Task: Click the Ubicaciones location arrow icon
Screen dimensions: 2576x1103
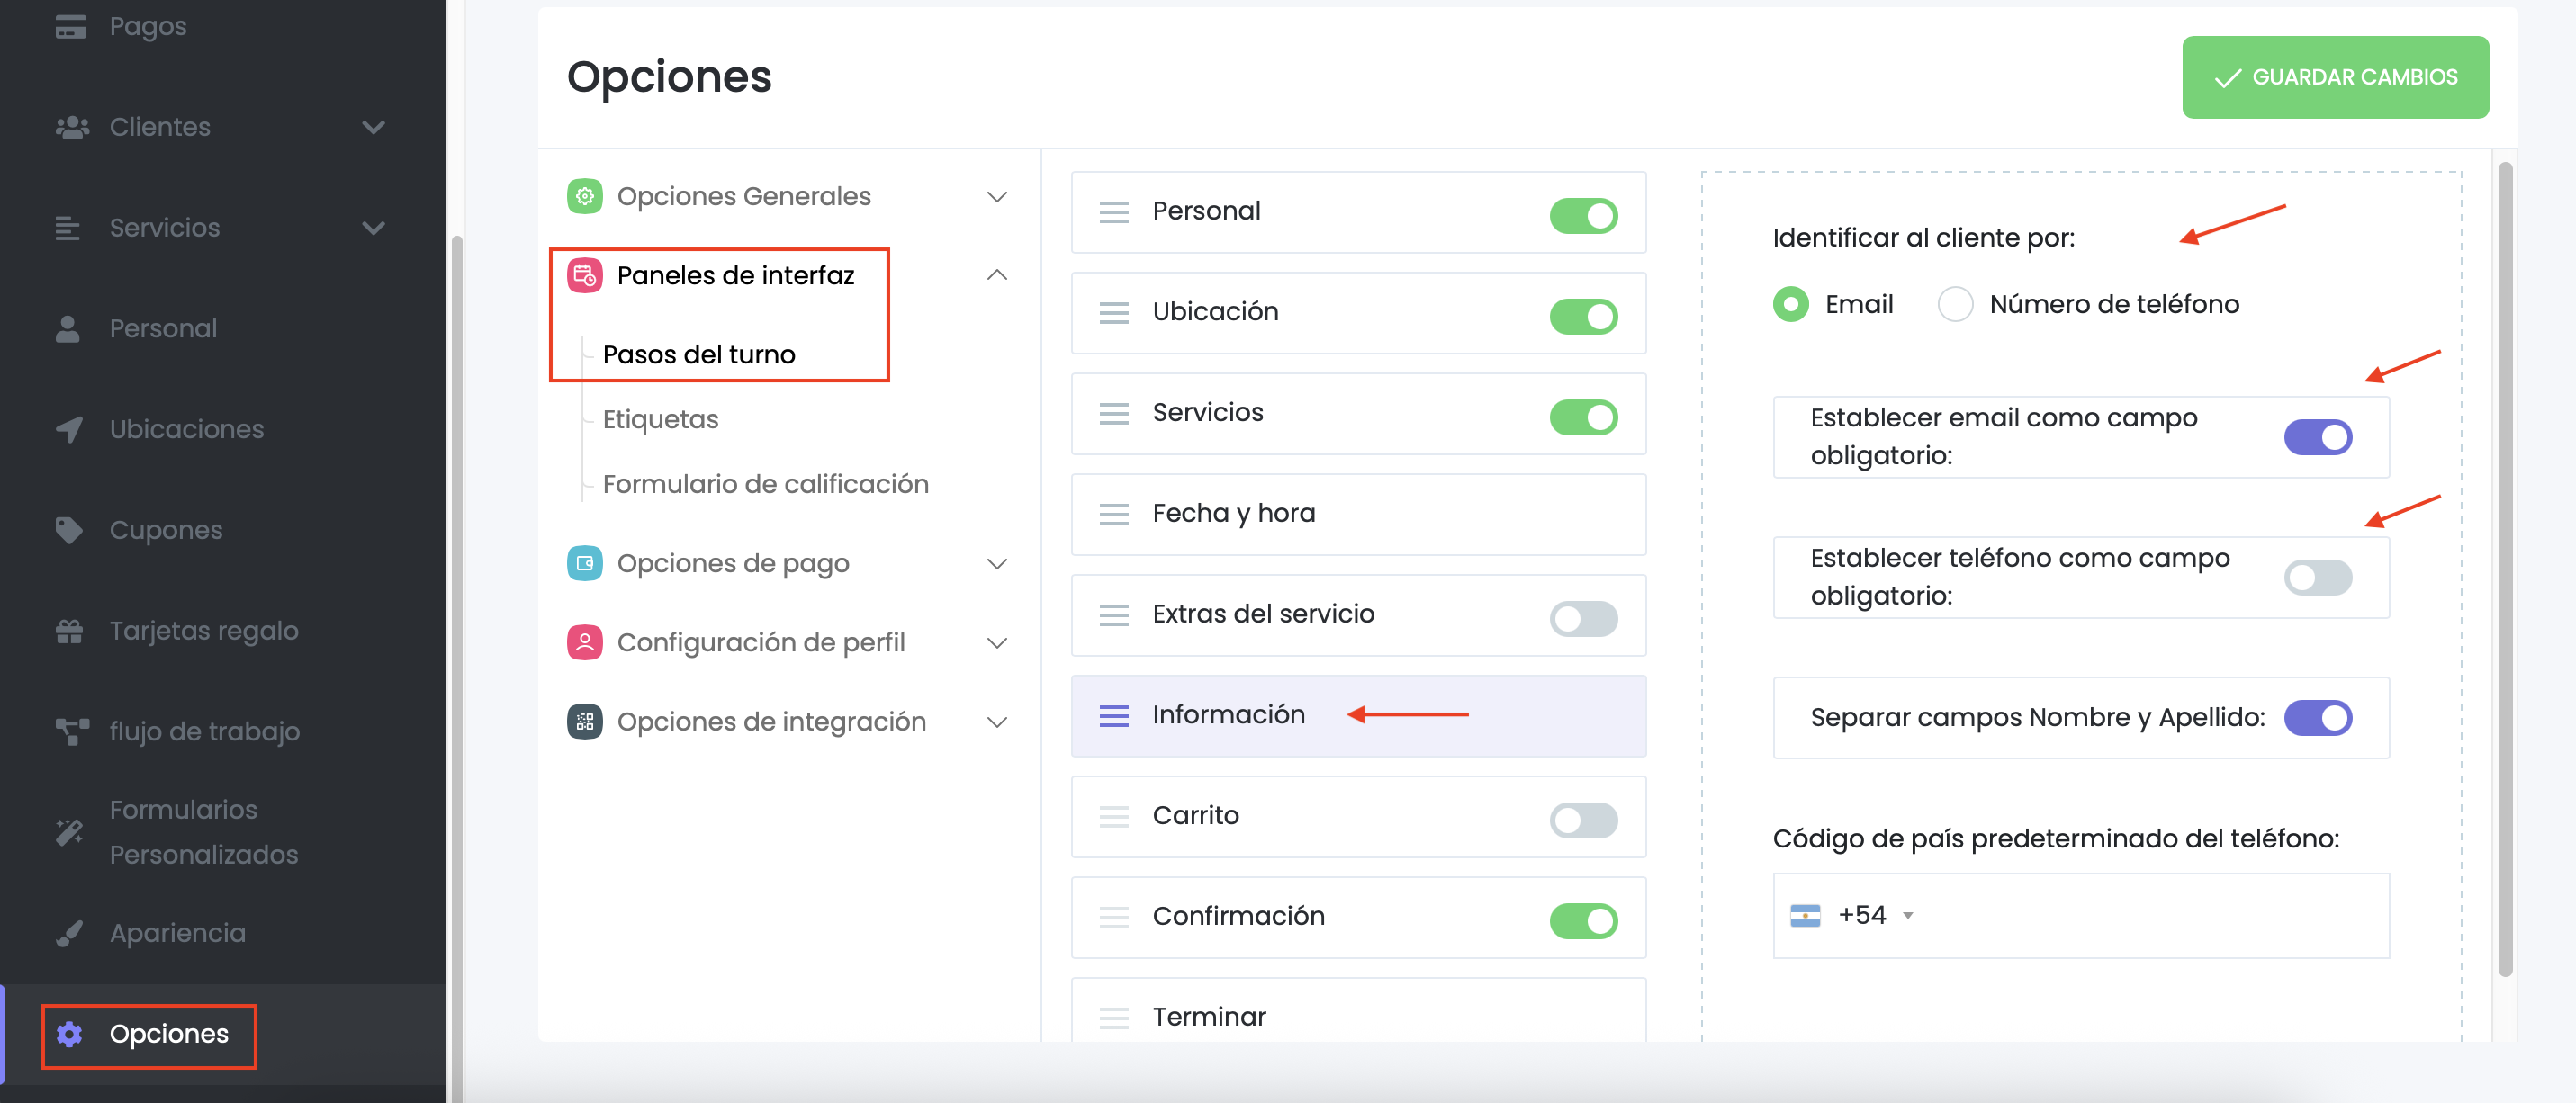Action: coord(68,429)
